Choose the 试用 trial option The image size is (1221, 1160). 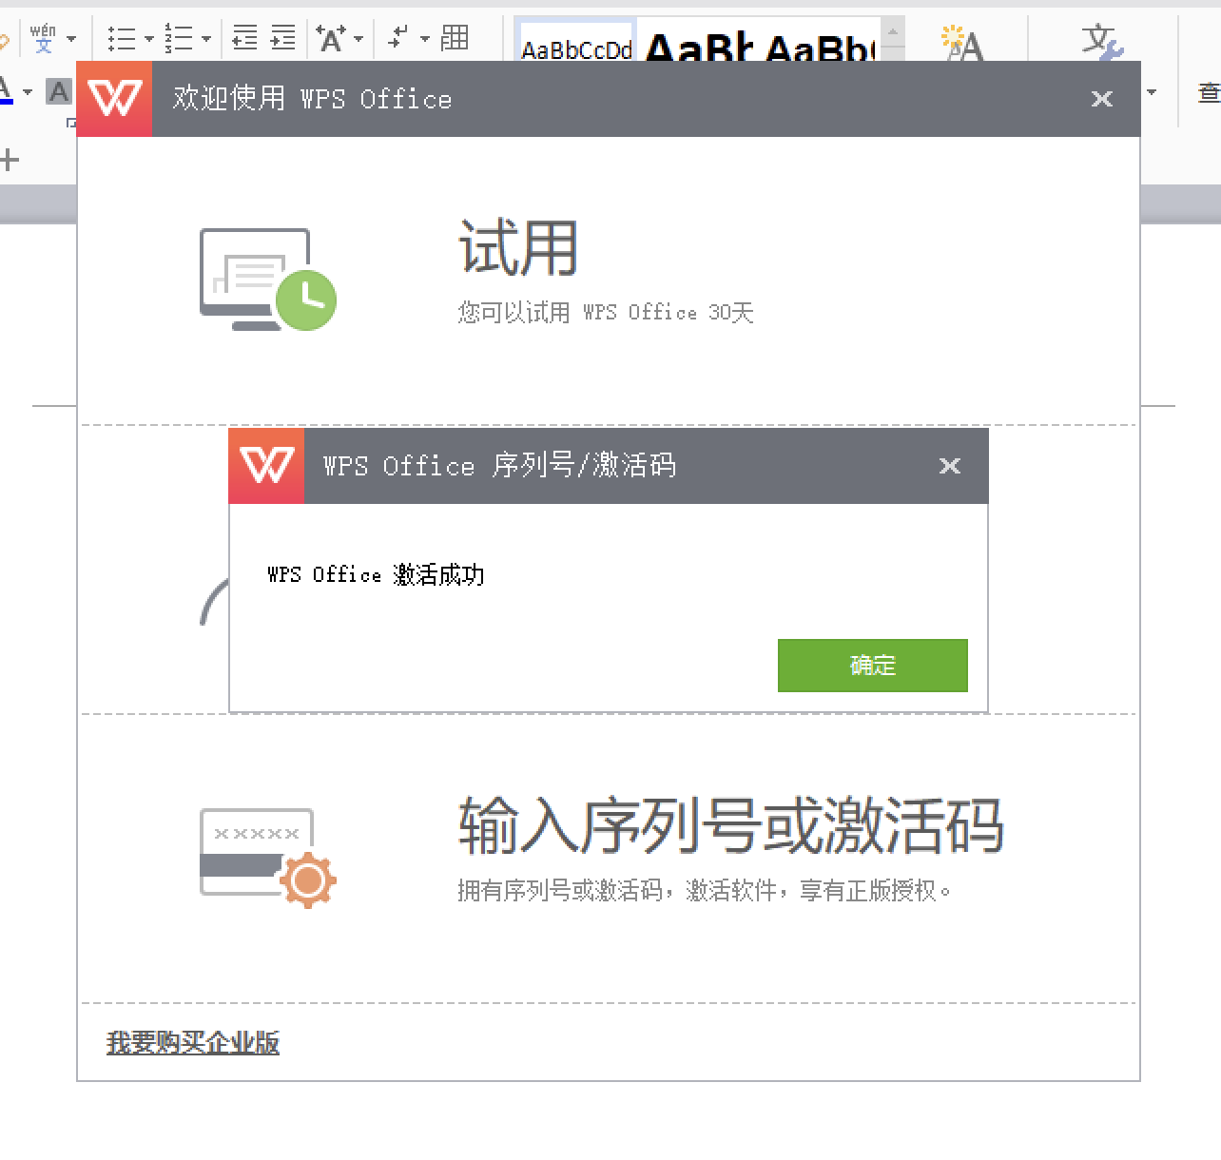(518, 249)
